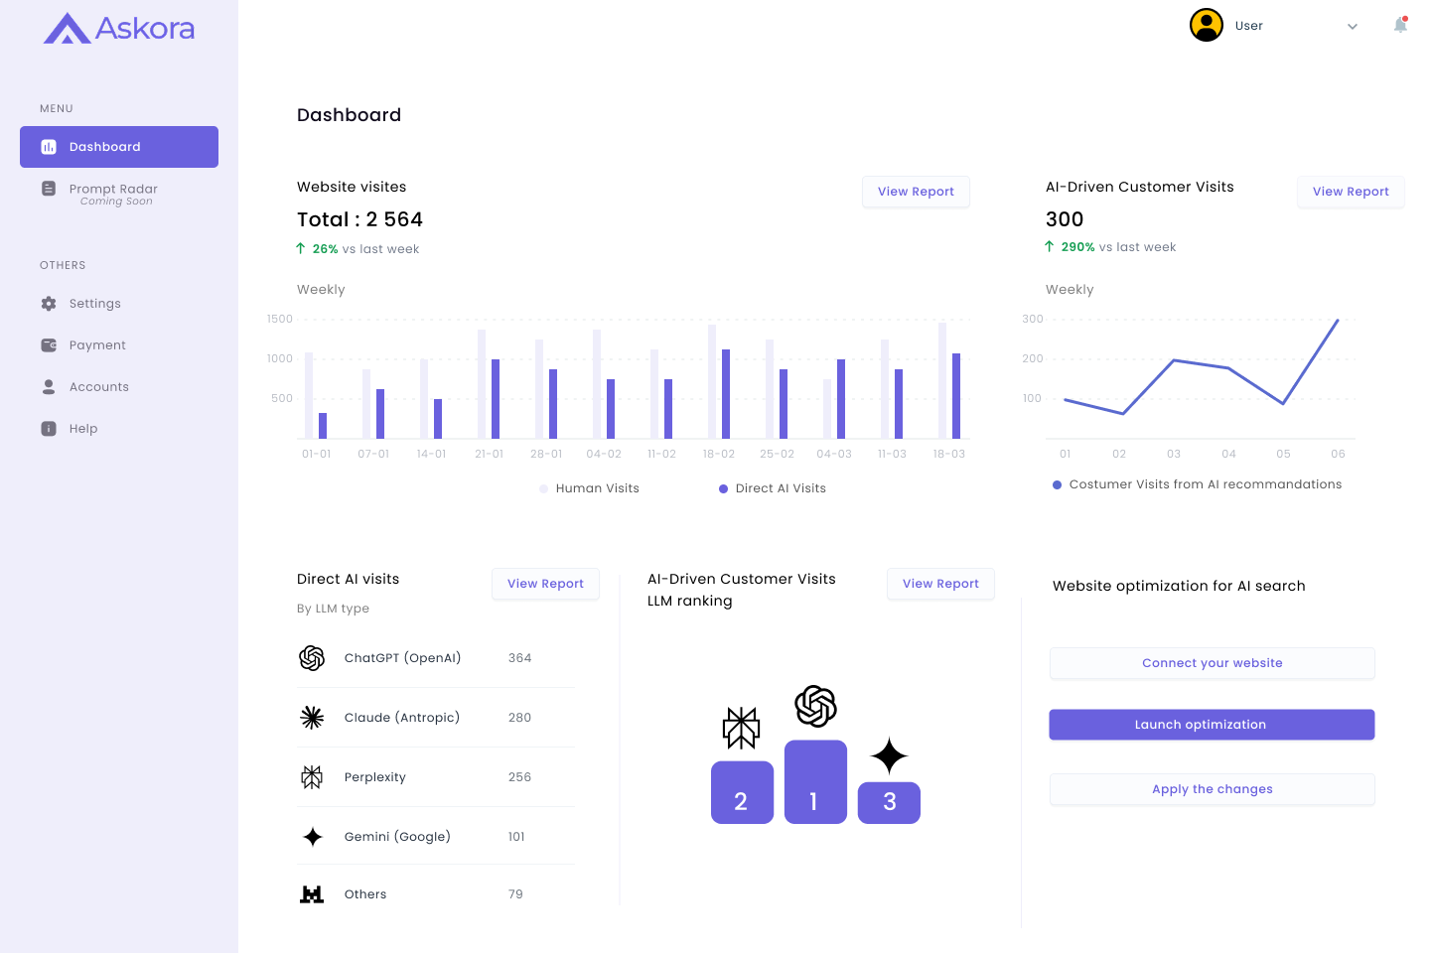Click the Perplexity icon above podium rank 2

[741, 728]
